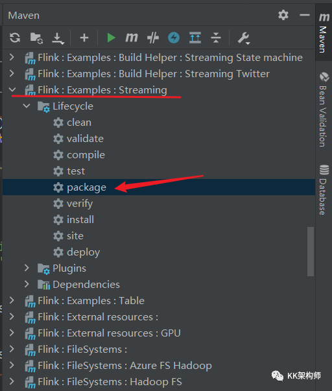This screenshot has height=391, width=332.
Task: Reload all Maven projects
Action: [15, 38]
